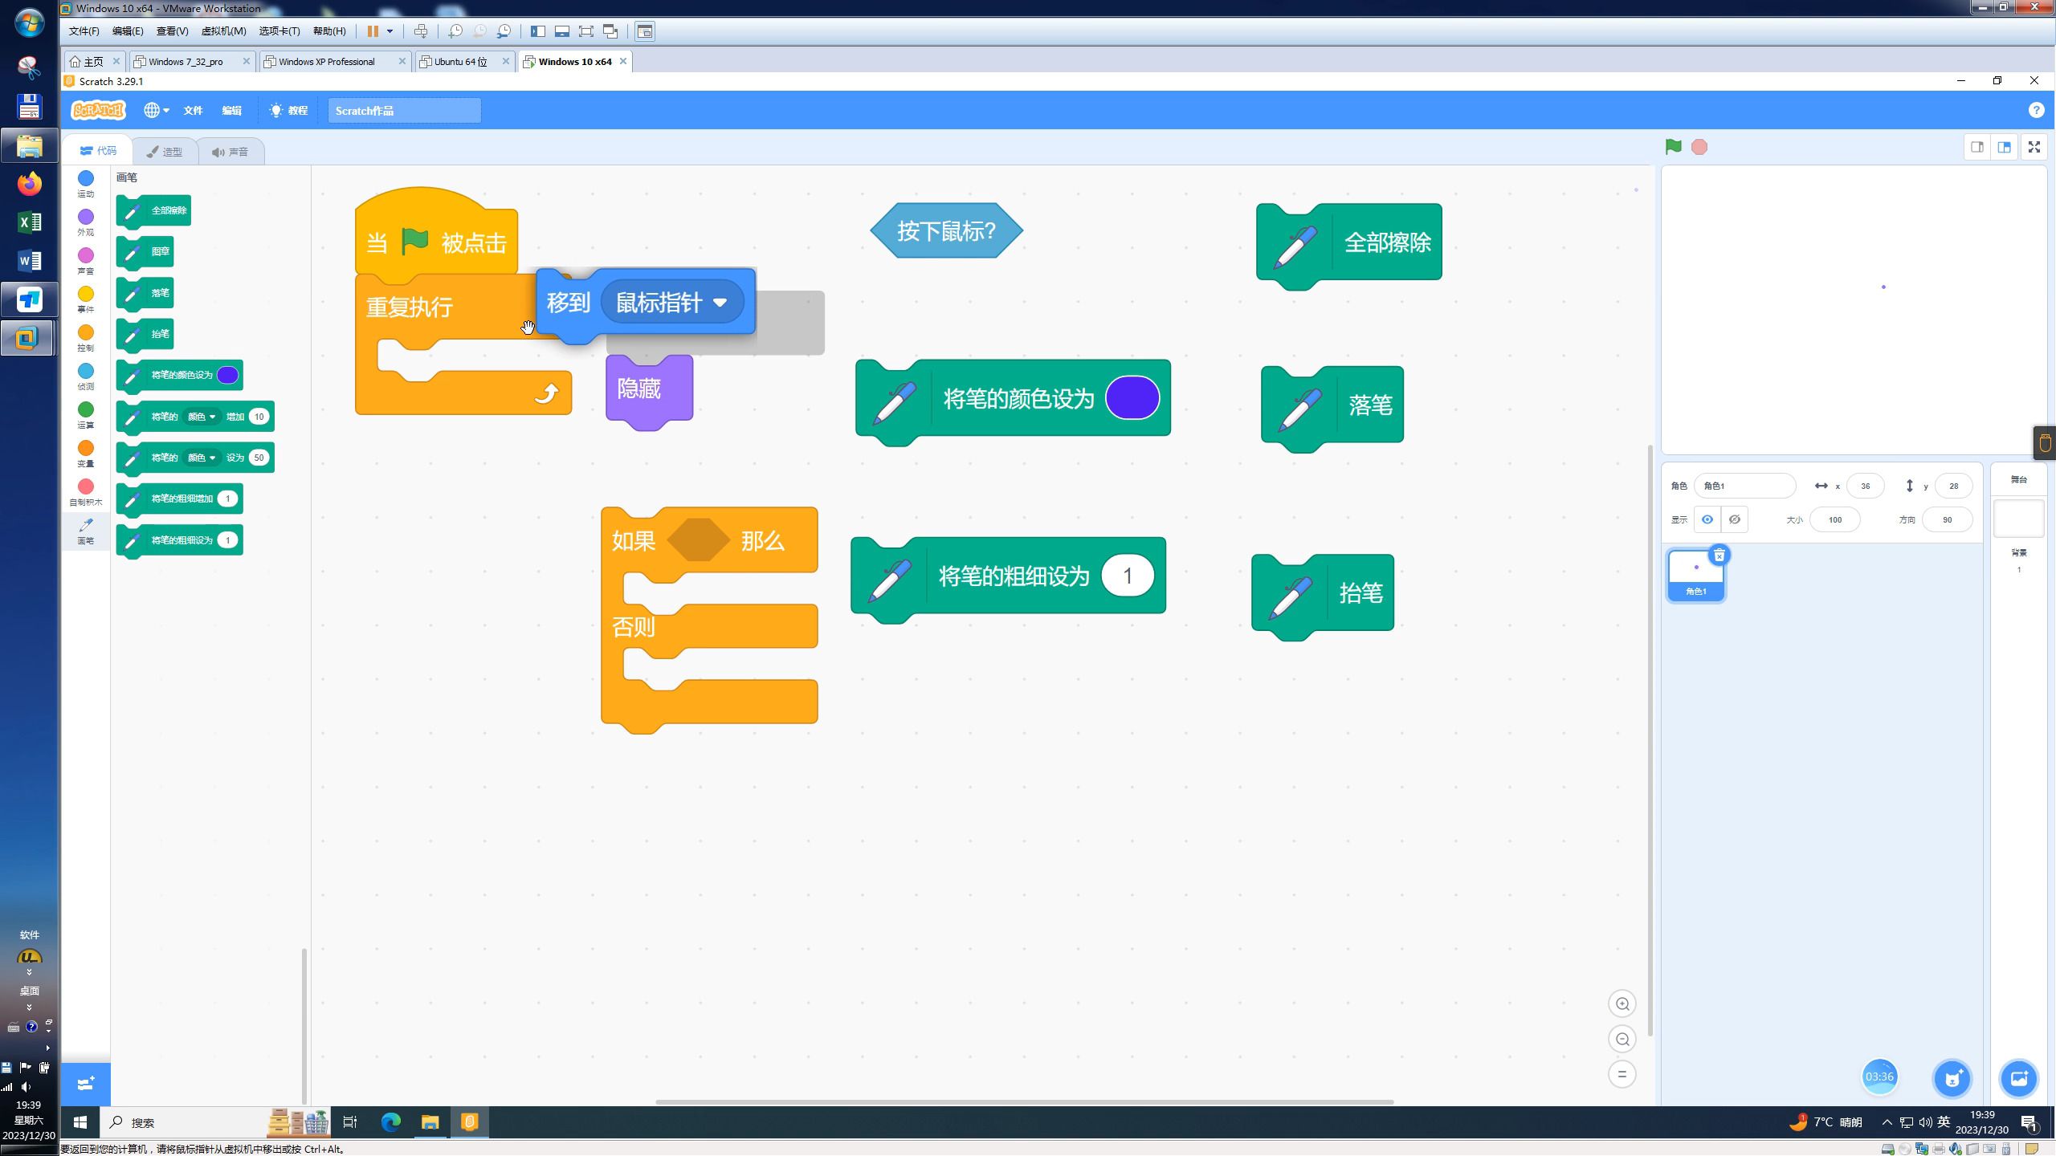Zoom out the code workspace
This screenshot has width=2056, height=1156.
[1622, 1040]
